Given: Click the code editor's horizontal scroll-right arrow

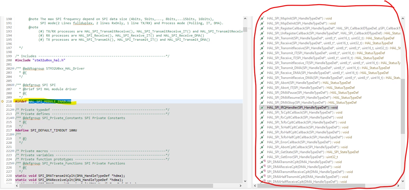Looking at the screenshot, I should click(241, 186).
